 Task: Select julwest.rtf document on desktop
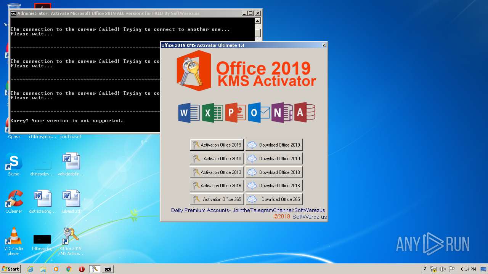pos(71,202)
